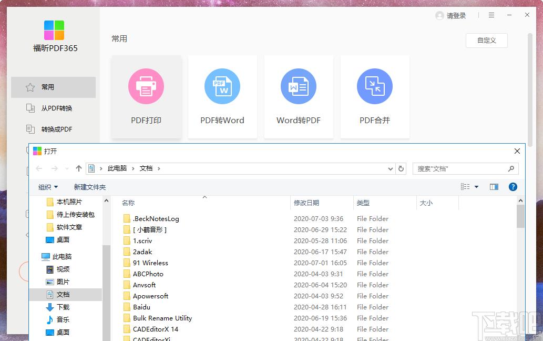Select the .BeckNotesLog folder

pyautogui.click(x=156, y=219)
